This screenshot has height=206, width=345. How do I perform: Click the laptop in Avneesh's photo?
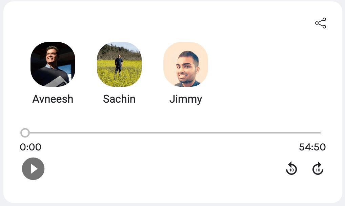pyautogui.click(x=60, y=81)
